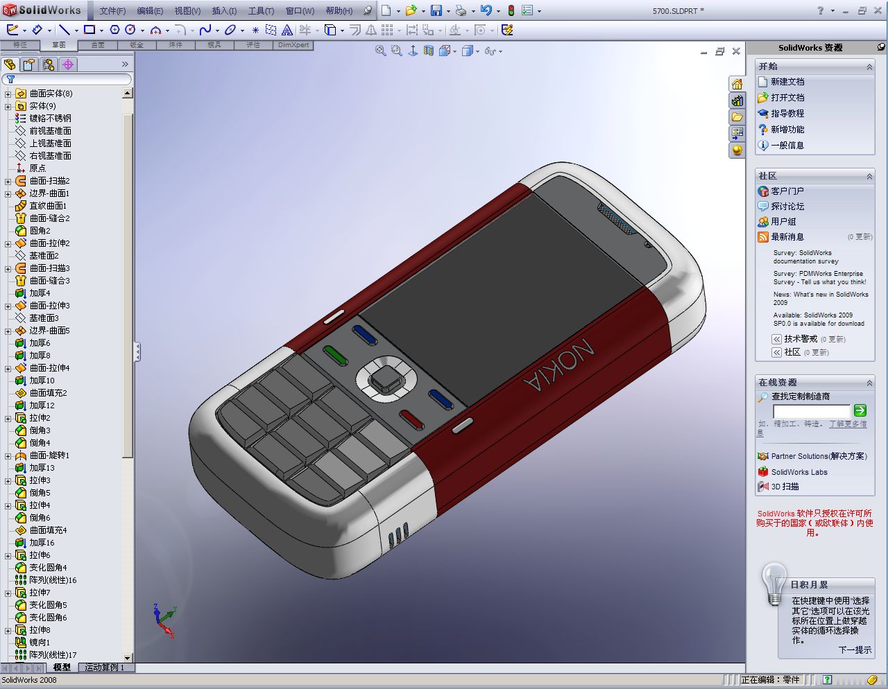Open the ConfigurationManager tab icon
The image size is (888, 689).
click(49, 64)
